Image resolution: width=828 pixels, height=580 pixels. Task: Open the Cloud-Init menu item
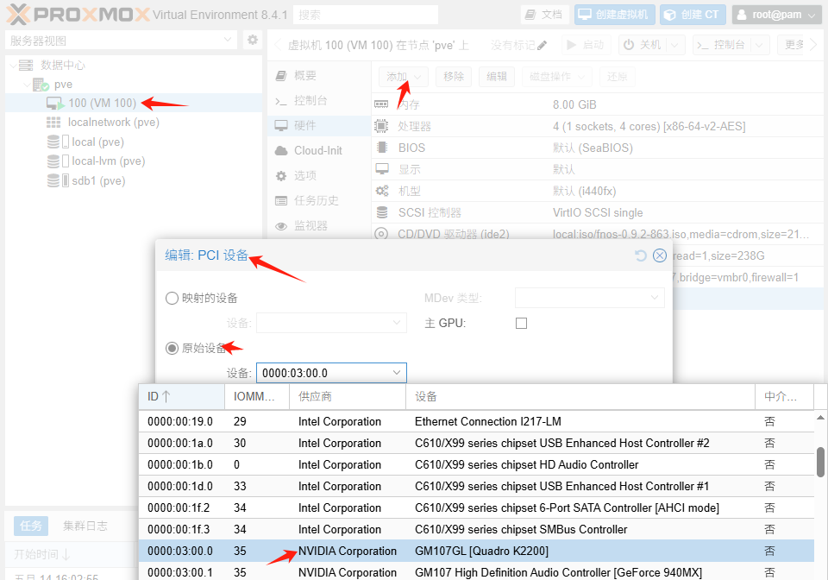[x=319, y=150]
